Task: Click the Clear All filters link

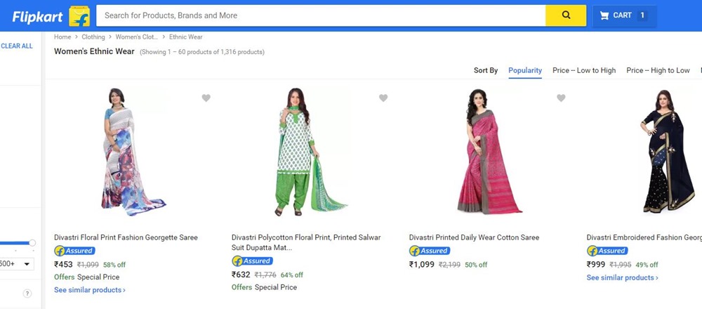Action: tap(17, 46)
